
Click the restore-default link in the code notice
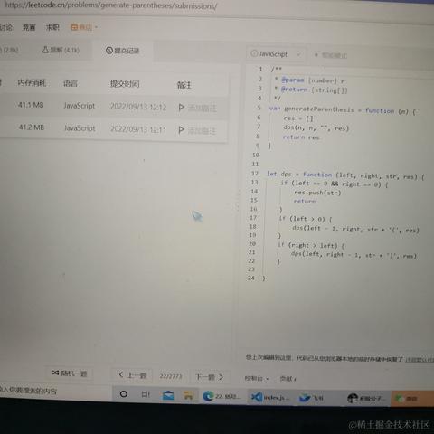[x=420, y=359]
